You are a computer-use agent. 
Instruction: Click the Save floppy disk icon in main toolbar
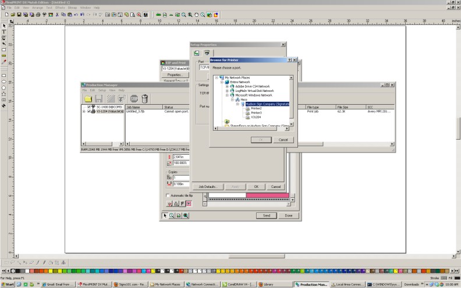(x=19, y=15)
